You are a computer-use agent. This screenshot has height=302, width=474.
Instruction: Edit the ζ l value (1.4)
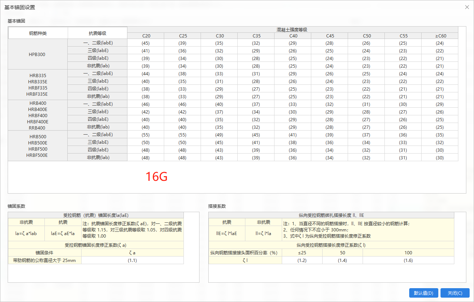point(343,260)
